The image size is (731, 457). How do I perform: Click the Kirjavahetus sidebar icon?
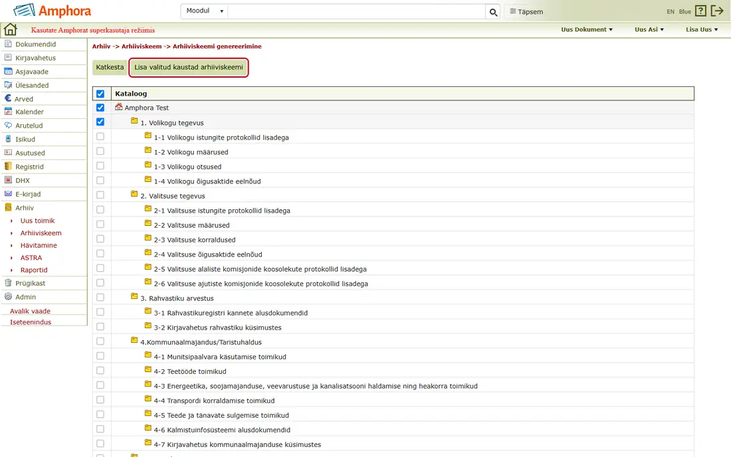[8, 57]
